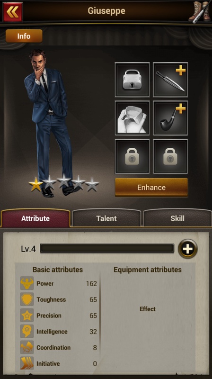Click the Precision star icon
This screenshot has height=379, width=212.
point(27,316)
